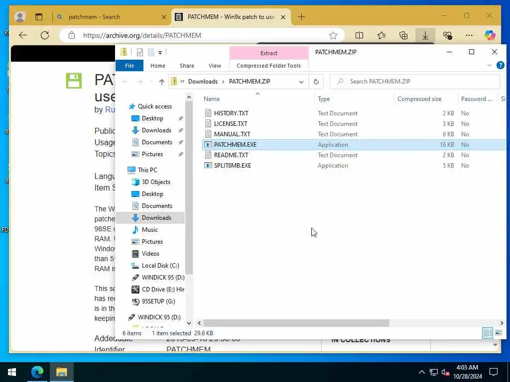The height and width of the screenshot is (382, 510).
Task: Open 95SETUP (G:) drive
Action: tap(158, 301)
